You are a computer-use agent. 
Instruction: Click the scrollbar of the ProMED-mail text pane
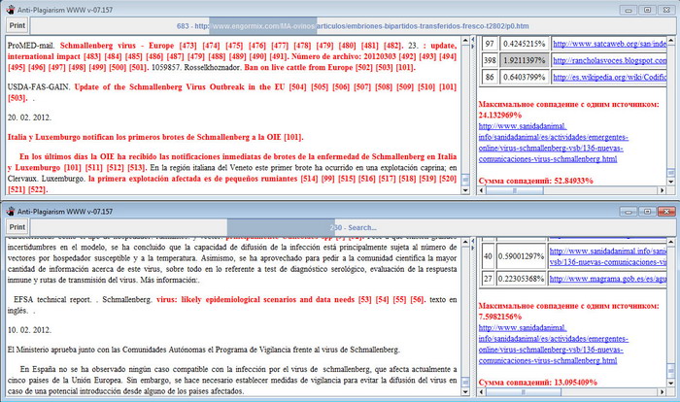coord(463,117)
